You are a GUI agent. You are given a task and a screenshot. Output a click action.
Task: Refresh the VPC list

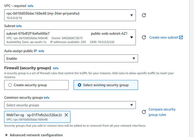[144, 15]
